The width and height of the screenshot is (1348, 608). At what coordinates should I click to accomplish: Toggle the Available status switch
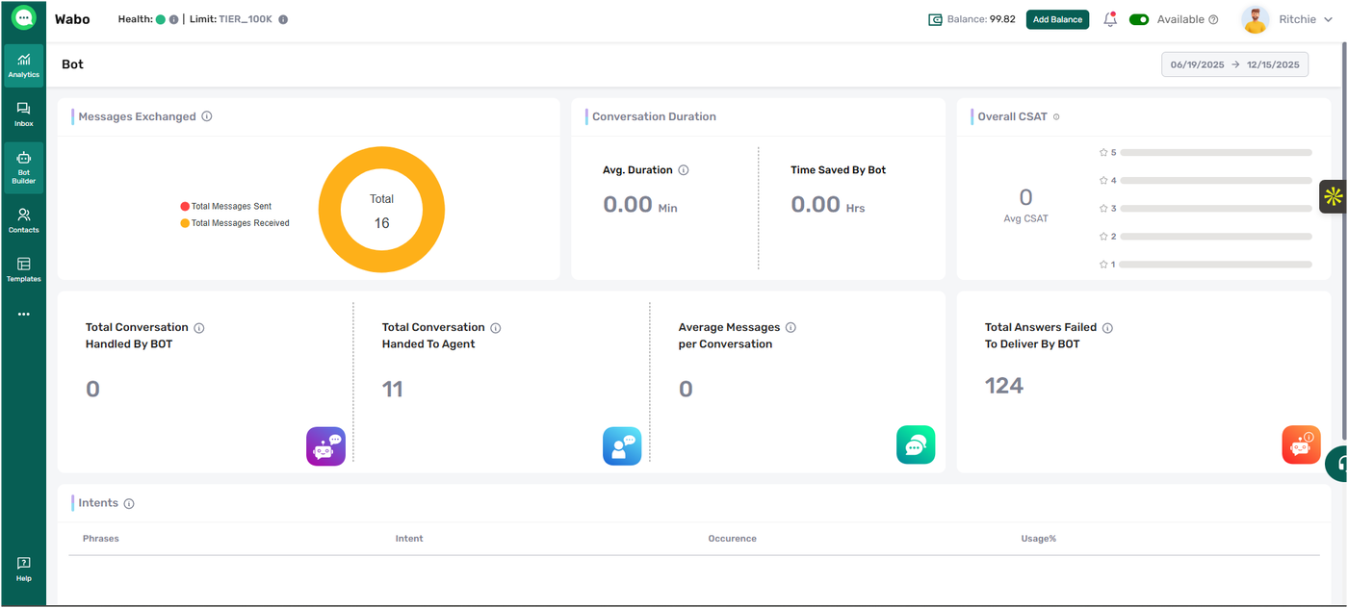tap(1139, 19)
